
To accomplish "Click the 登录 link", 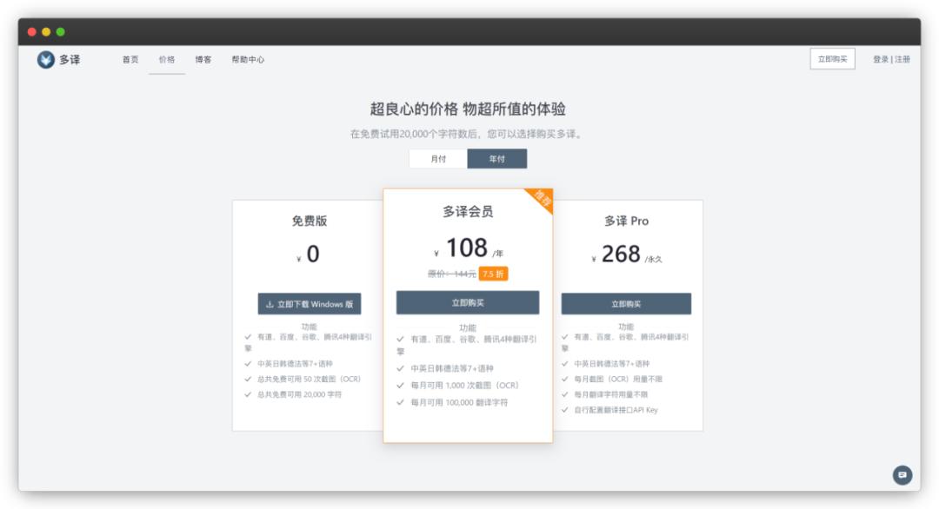I will pos(880,59).
